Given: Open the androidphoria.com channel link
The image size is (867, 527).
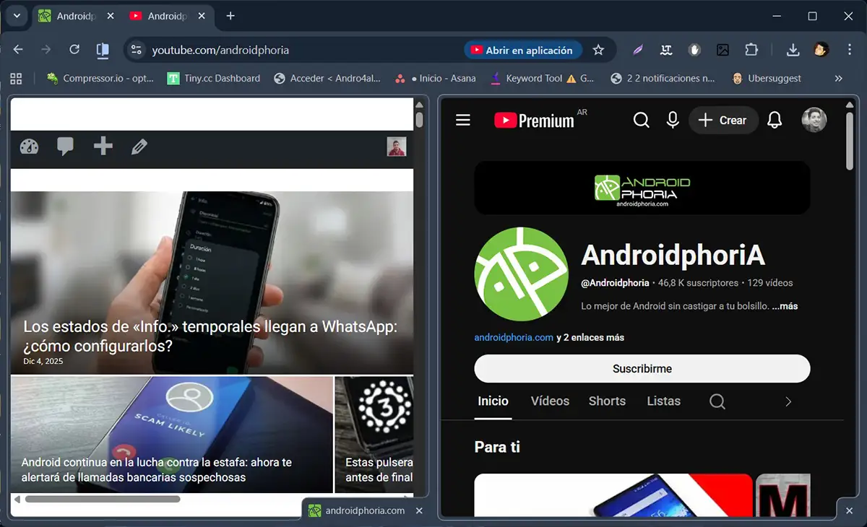Looking at the screenshot, I should (514, 337).
